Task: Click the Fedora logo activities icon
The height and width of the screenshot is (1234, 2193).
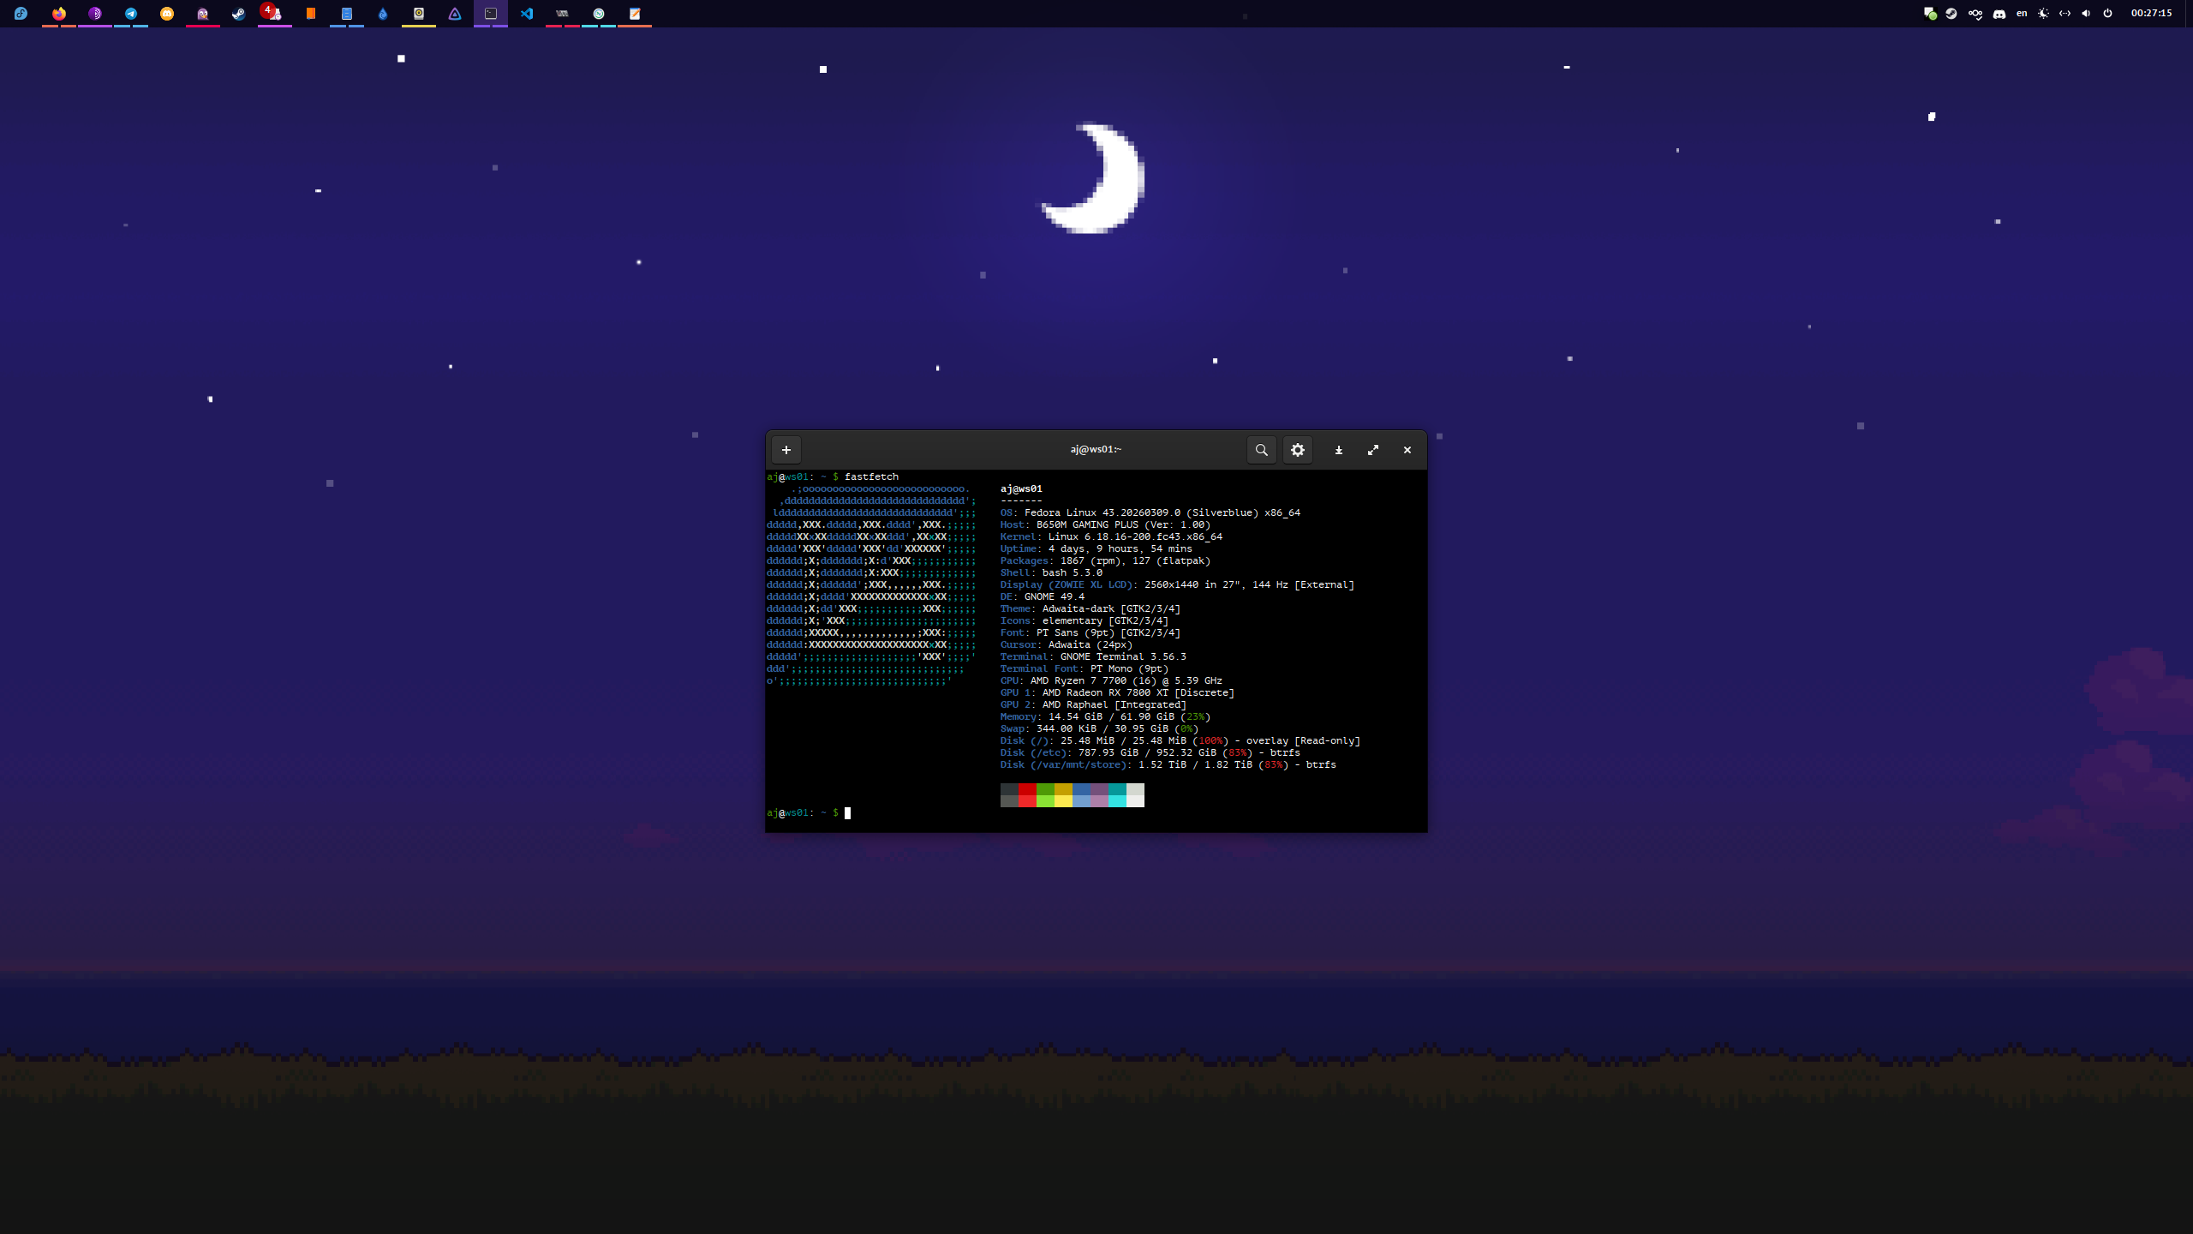Action: (x=21, y=14)
